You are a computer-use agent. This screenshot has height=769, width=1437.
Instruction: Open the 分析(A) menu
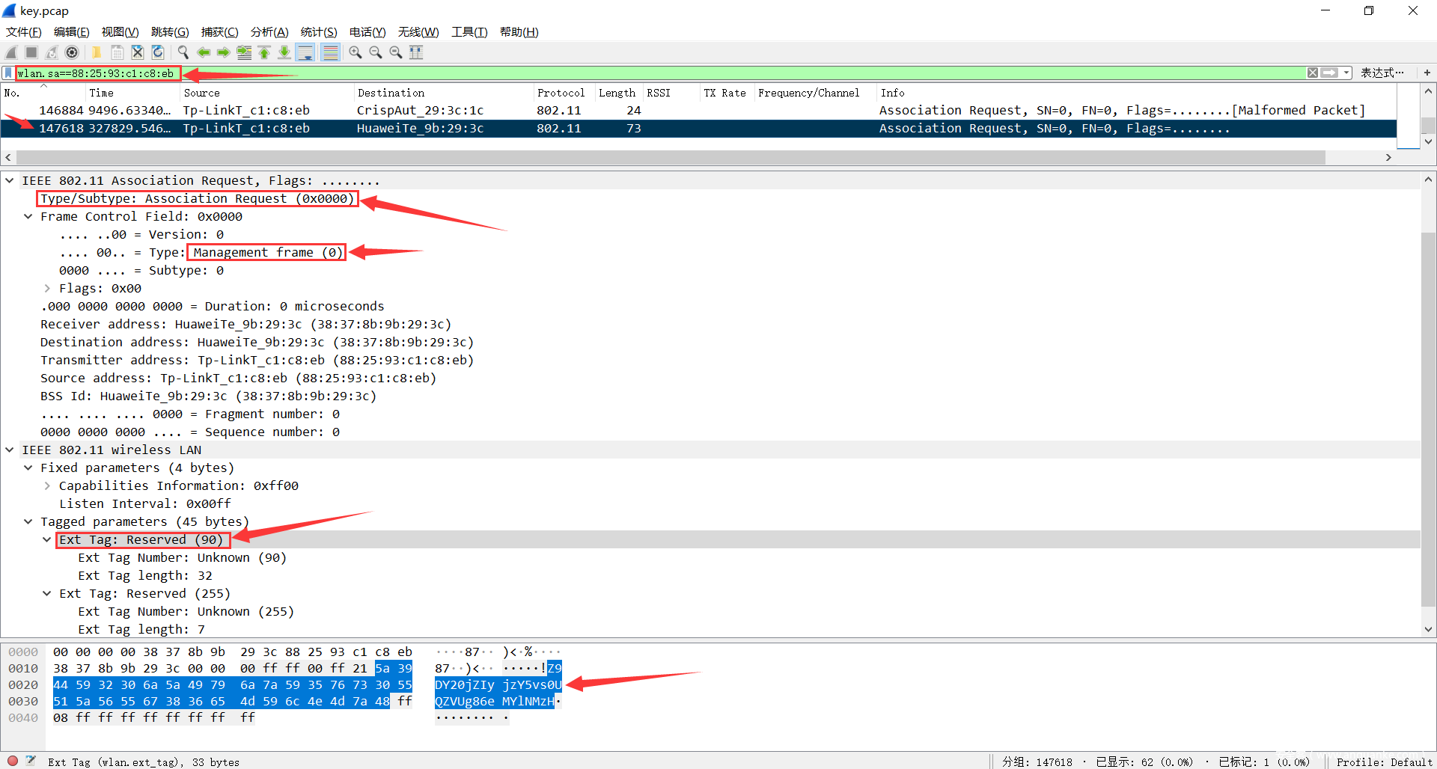pos(269,31)
